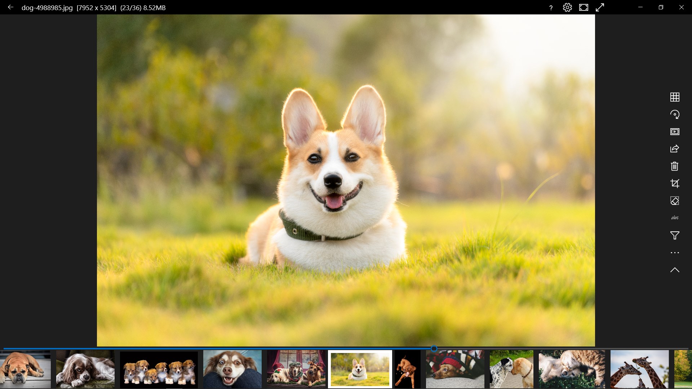Click the filmstrip position slider handle
This screenshot has width=692, height=389.
click(434, 348)
